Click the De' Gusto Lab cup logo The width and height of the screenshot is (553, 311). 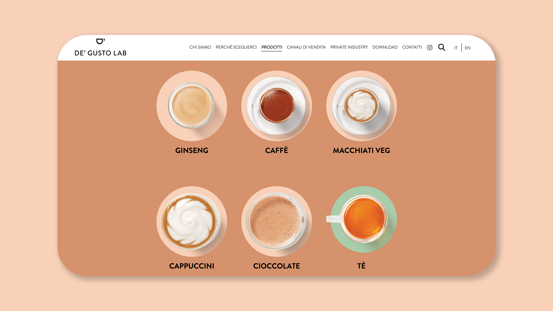tap(100, 41)
